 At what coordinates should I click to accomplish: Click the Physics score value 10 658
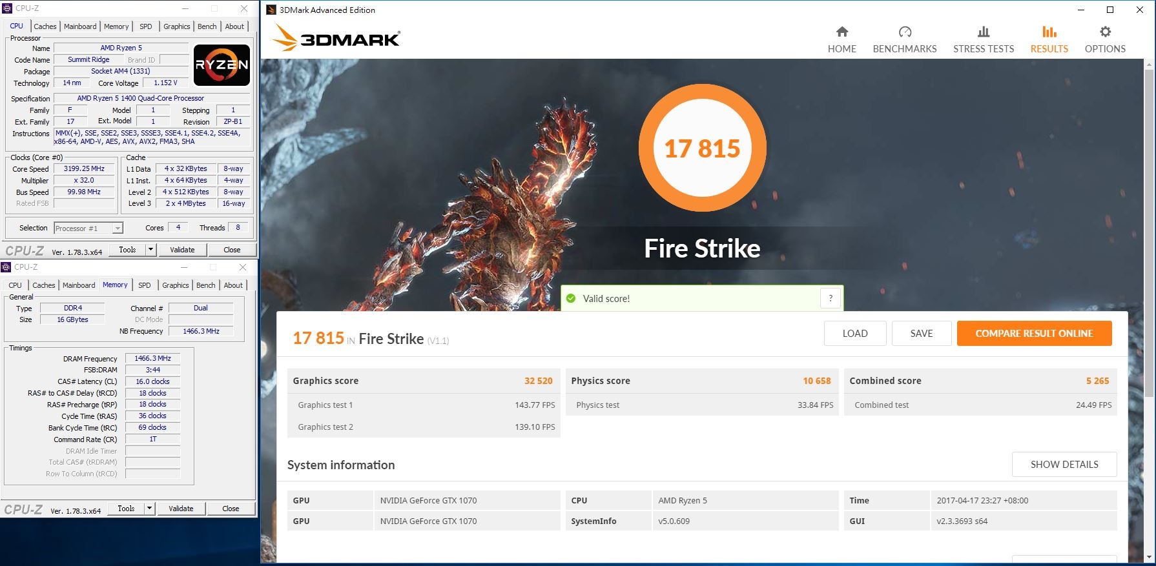point(817,381)
